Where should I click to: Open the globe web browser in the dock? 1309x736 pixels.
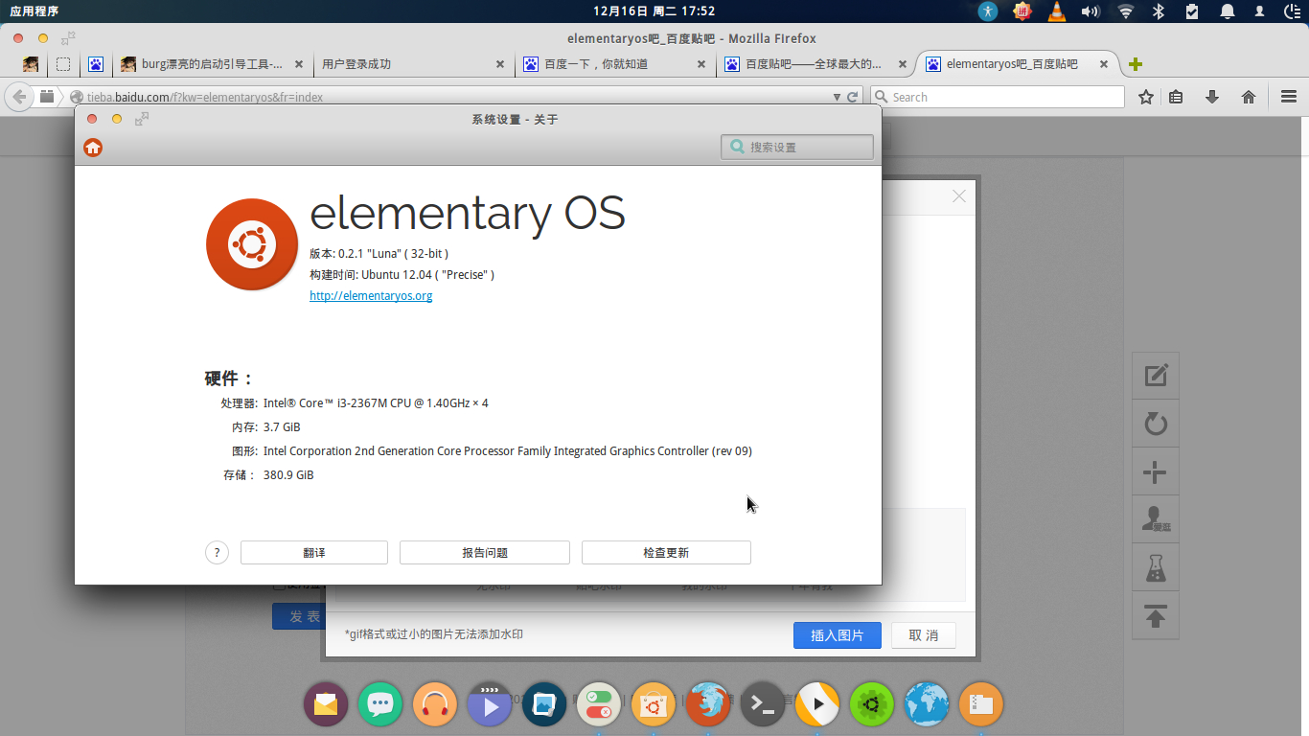click(x=927, y=706)
